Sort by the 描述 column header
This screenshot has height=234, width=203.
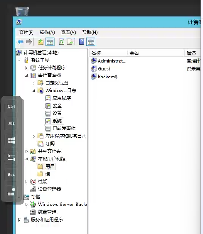click(x=192, y=53)
